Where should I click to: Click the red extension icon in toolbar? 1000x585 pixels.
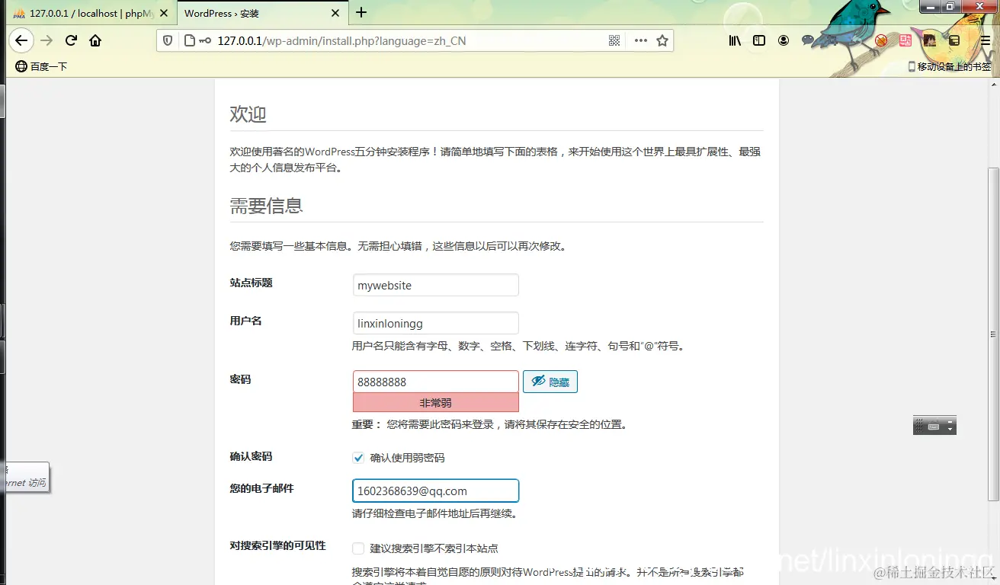[905, 40]
